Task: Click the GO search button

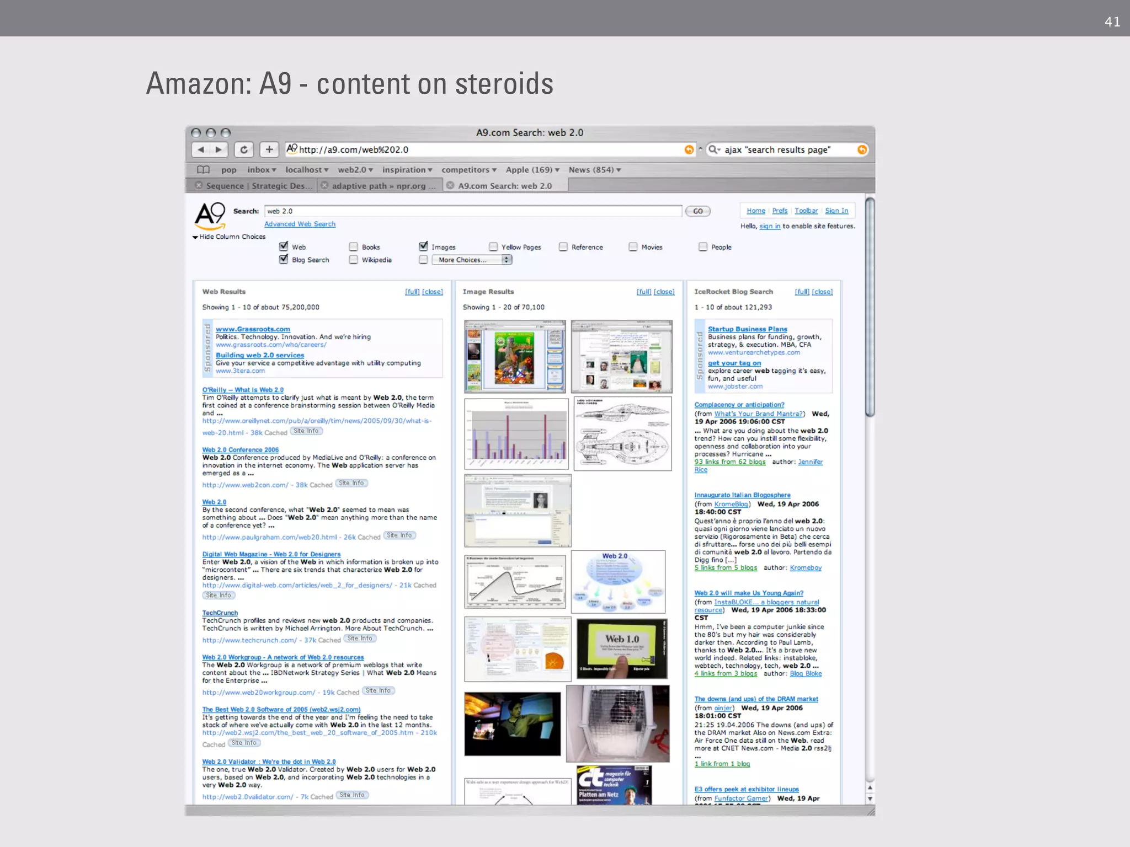Action: [698, 211]
